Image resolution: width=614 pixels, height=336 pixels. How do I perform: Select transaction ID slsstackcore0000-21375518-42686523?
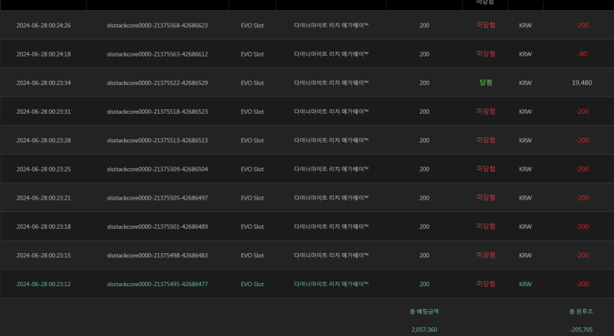157,112
